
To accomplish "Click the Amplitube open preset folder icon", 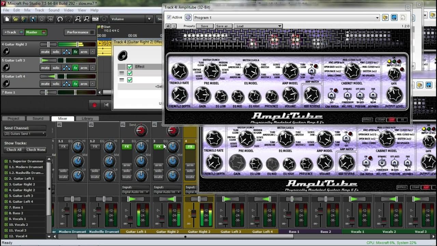I will [x=385, y=17].
